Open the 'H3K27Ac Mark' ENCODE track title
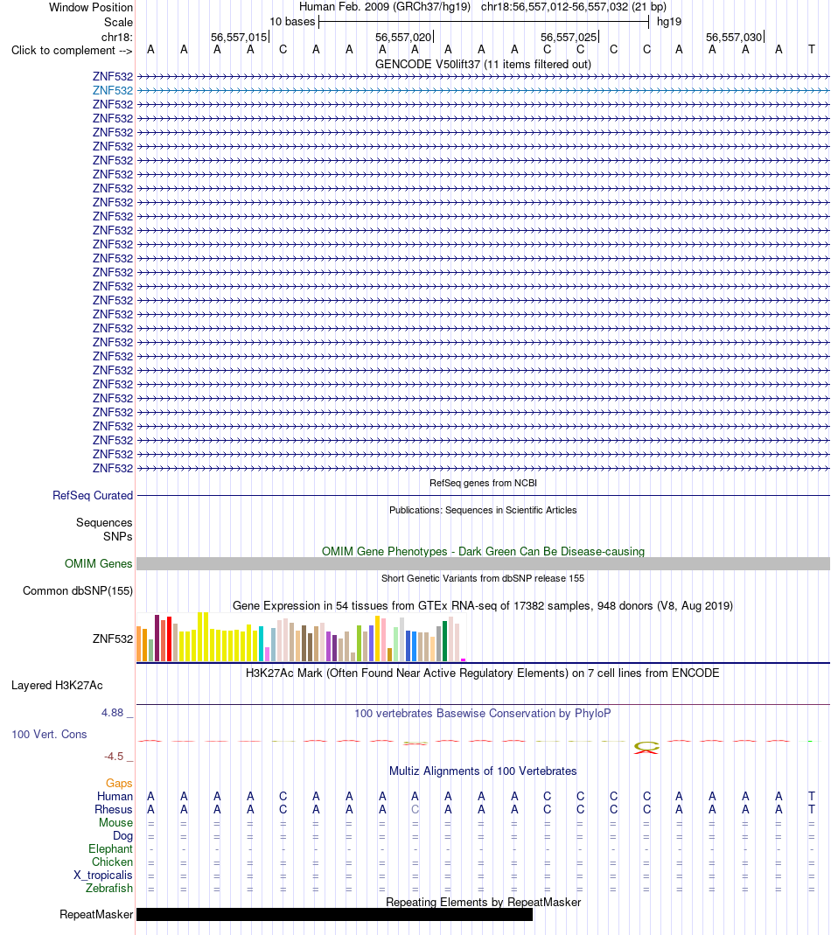This screenshot has height=935, width=831. pyautogui.click(x=483, y=673)
